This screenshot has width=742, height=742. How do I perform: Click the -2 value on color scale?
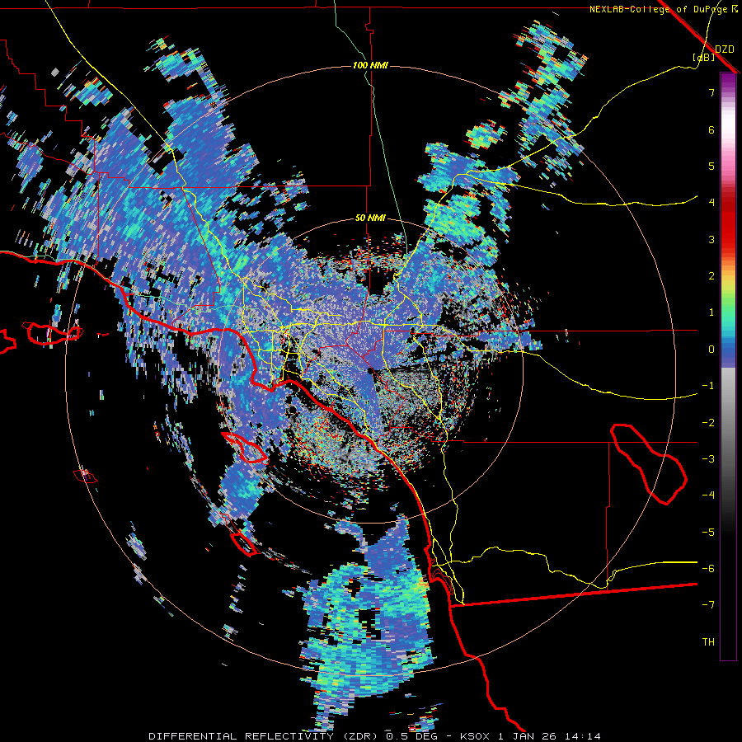tap(708, 423)
